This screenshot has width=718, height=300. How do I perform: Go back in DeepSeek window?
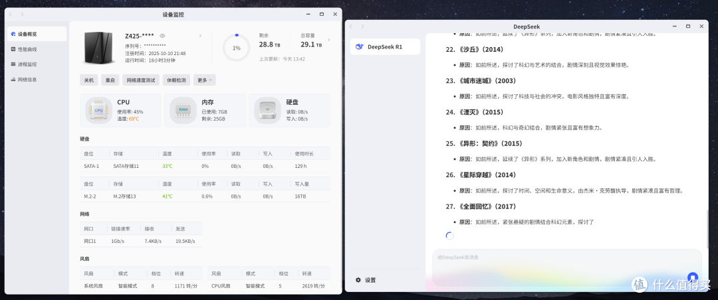click(351, 27)
